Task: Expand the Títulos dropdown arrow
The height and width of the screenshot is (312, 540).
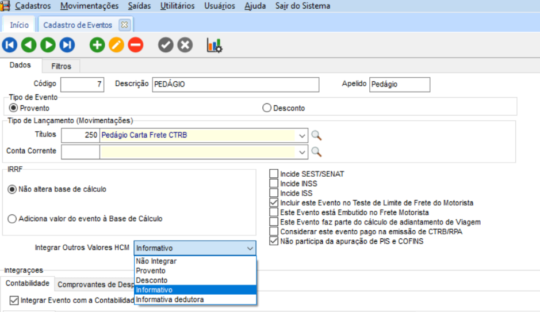Action: pos(302,136)
